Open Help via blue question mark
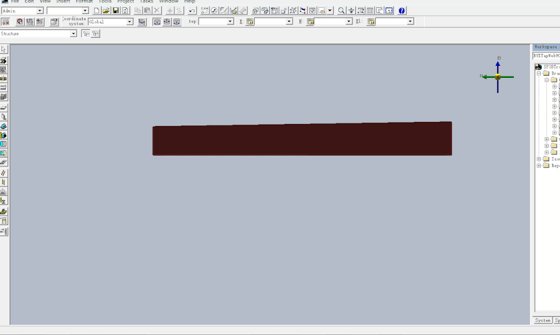The width and height of the screenshot is (560, 335). point(402,11)
